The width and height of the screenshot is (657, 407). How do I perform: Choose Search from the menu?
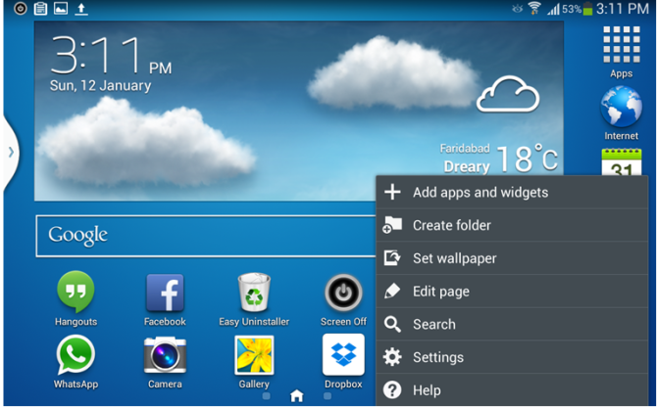tap(512, 324)
